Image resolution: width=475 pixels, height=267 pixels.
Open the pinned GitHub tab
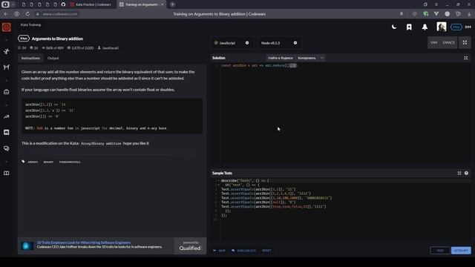(x=63, y=4)
